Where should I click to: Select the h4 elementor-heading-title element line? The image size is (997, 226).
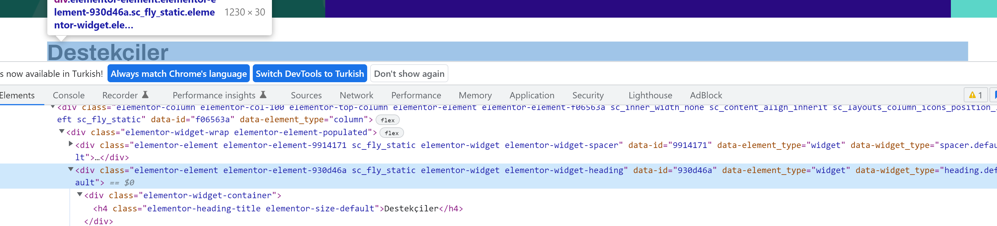[x=278, y=209]
